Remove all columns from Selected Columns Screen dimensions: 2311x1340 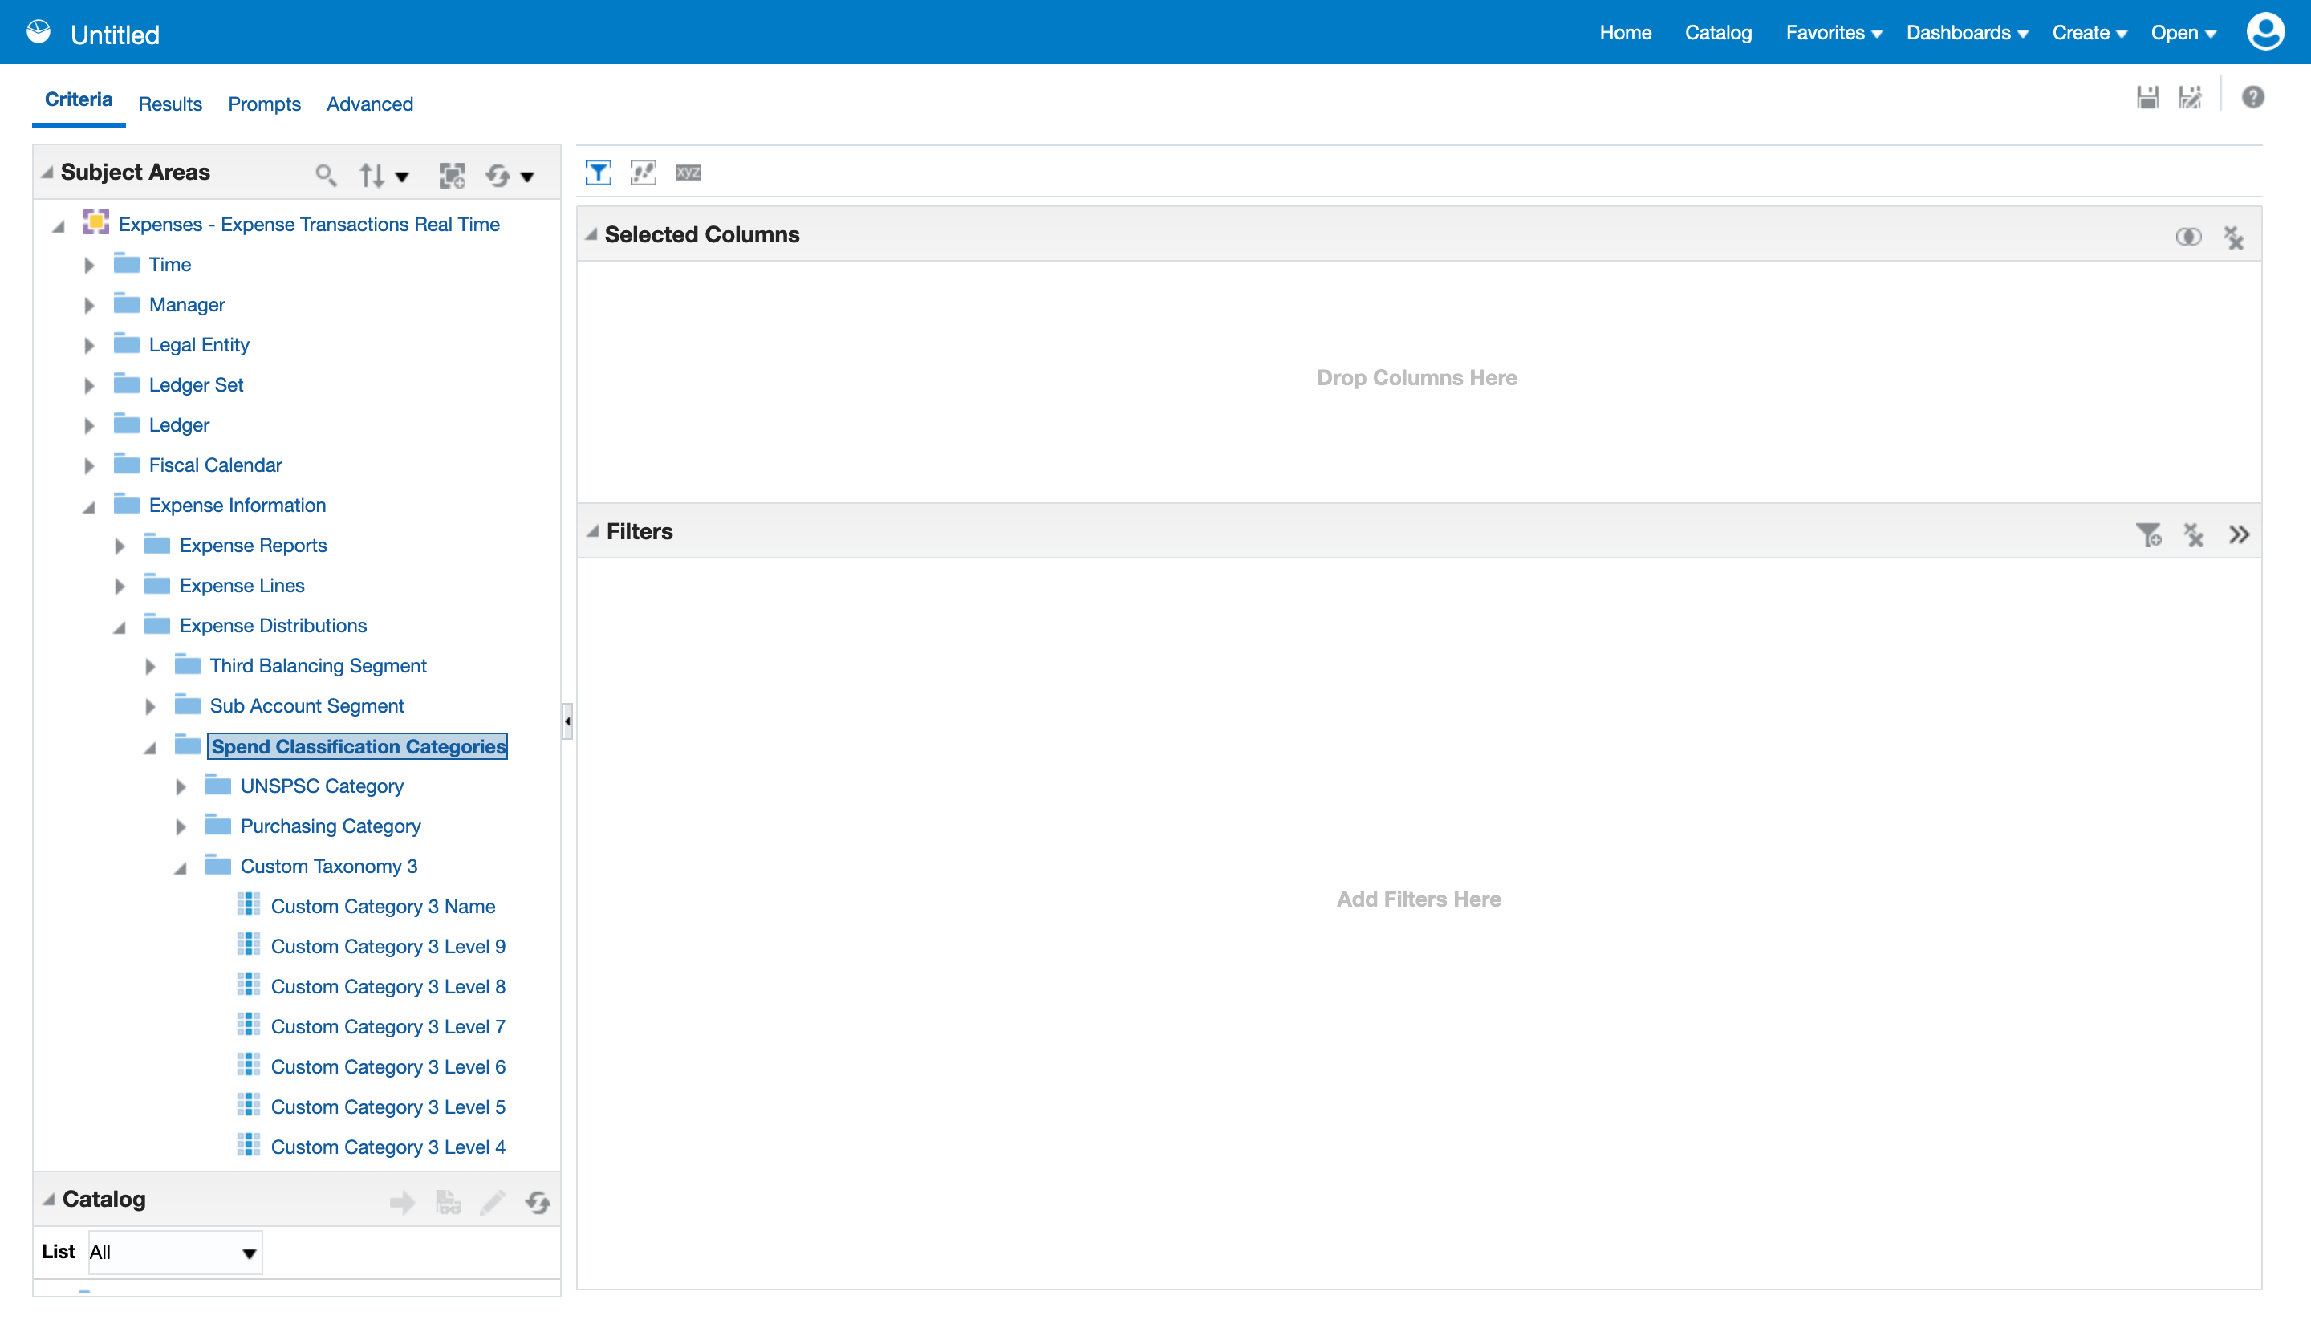(2234, 238)
